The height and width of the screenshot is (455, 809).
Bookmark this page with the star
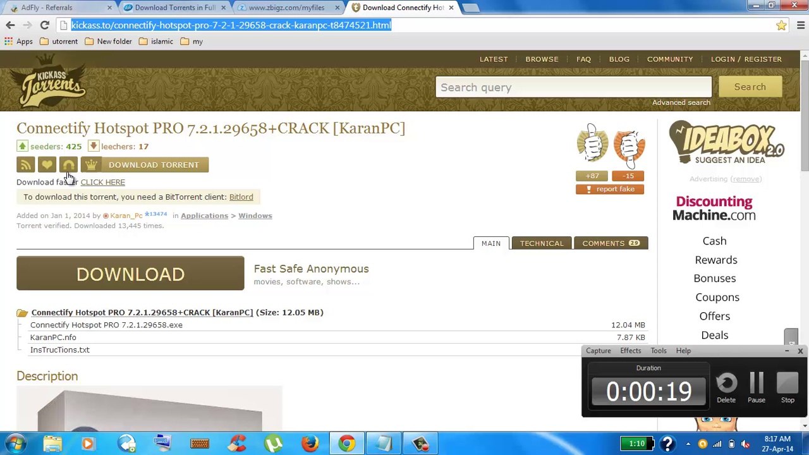coord(781,25)
